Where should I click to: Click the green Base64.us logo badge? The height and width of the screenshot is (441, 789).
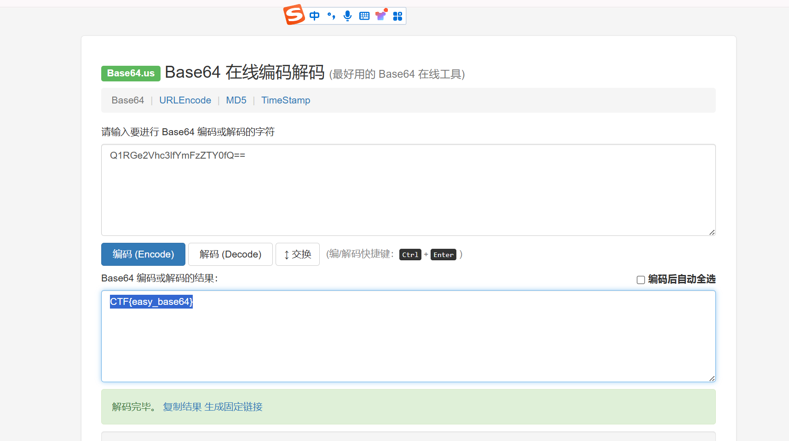coord(131,73)
